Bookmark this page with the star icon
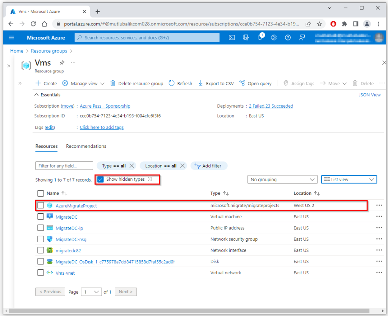The height and width of the screenshot is (316, 388). [x=319, y=24]
